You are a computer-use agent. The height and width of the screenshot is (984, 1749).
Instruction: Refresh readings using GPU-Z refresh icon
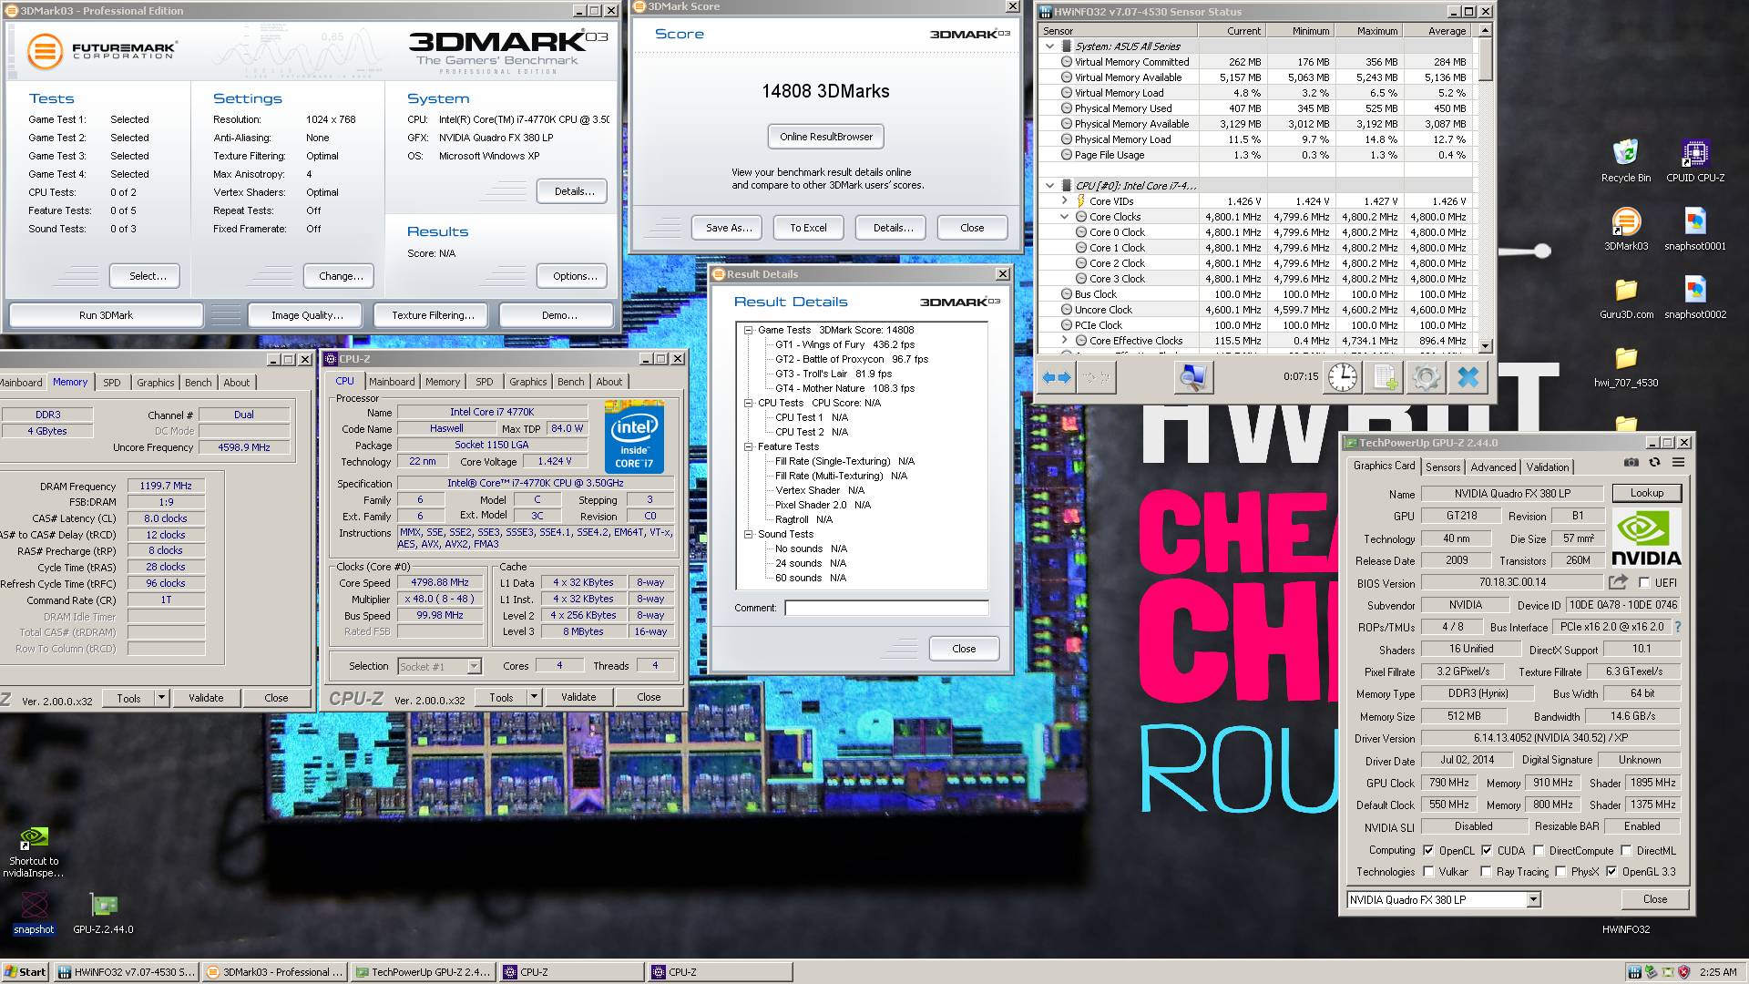pos(1656,463)
